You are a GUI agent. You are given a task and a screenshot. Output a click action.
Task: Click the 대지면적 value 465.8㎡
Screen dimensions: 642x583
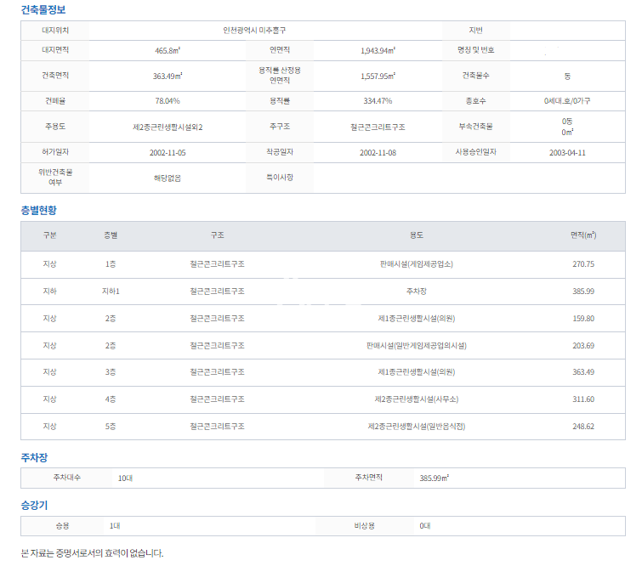tap(167, 50)
